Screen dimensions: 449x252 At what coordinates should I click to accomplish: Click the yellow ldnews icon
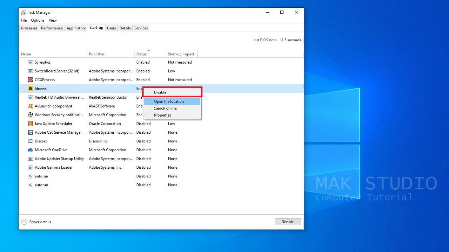coord(30,89)
